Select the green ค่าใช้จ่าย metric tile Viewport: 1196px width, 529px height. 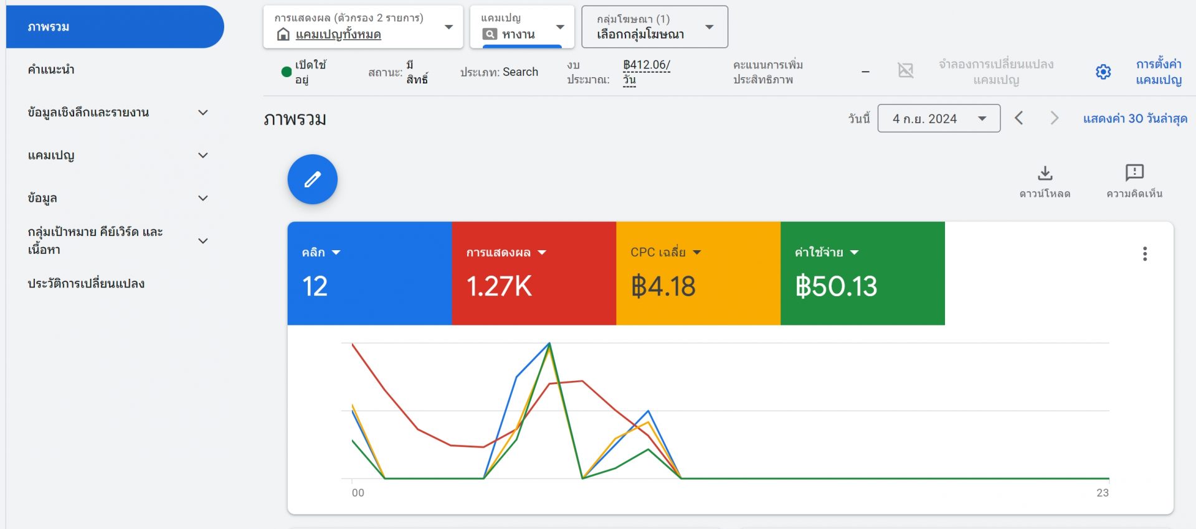[862, 273]
